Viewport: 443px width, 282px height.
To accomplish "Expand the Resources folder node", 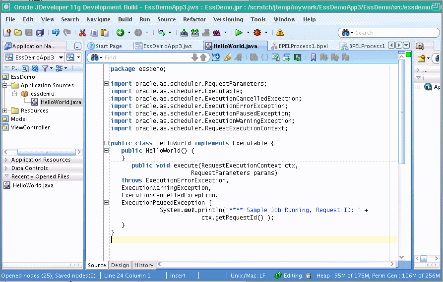I will (5, 111).
